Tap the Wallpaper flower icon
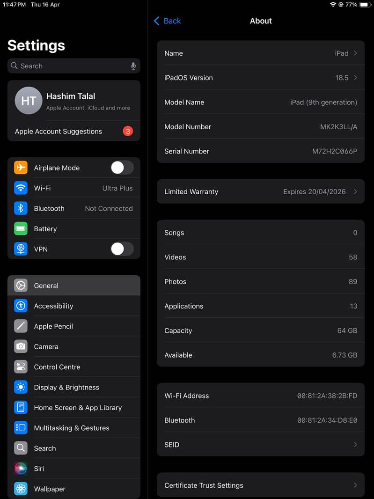Viewport: 374px width, 499px height. (x=21, y=489)
